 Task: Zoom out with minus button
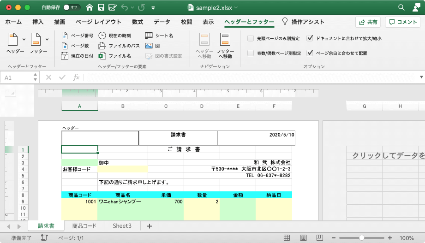click(334, 238)
